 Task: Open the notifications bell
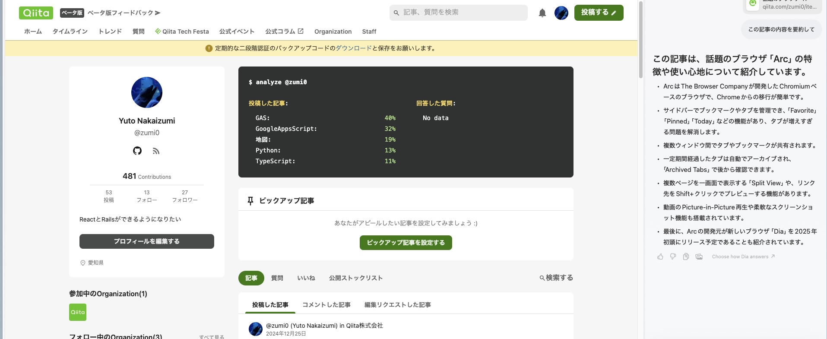pos(542,13)
